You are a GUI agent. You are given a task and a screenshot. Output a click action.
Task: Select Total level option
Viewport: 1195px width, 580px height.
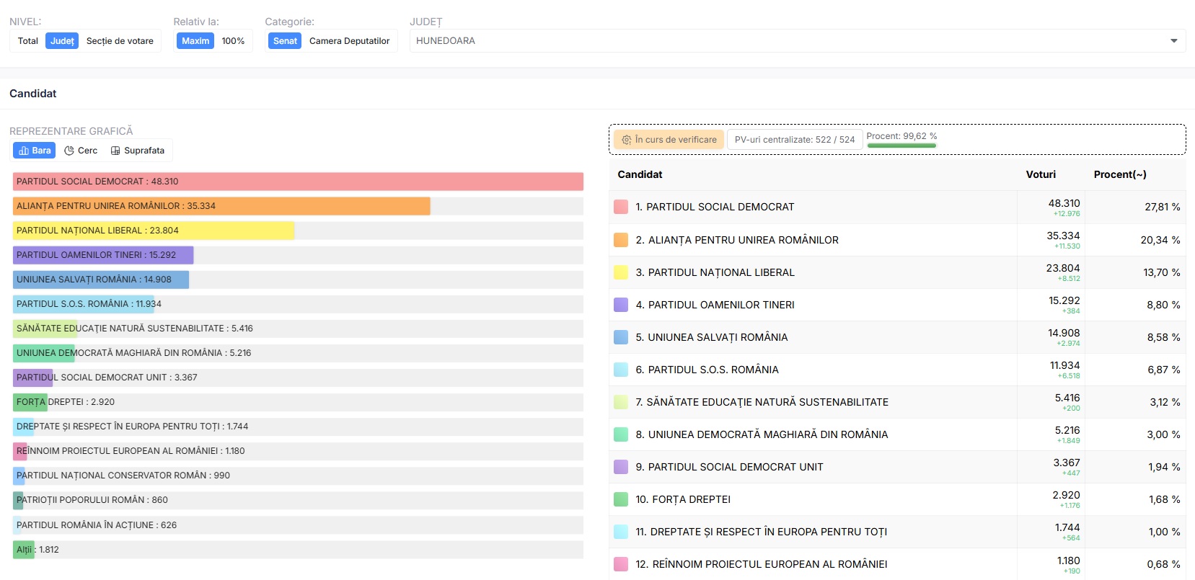pos(28,41)
